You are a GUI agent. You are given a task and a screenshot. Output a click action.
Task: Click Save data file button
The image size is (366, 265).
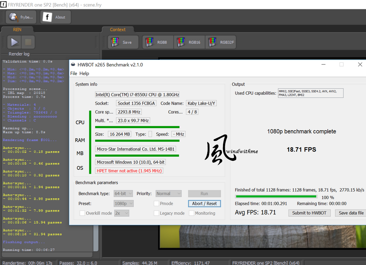click(x=351, y=213)
